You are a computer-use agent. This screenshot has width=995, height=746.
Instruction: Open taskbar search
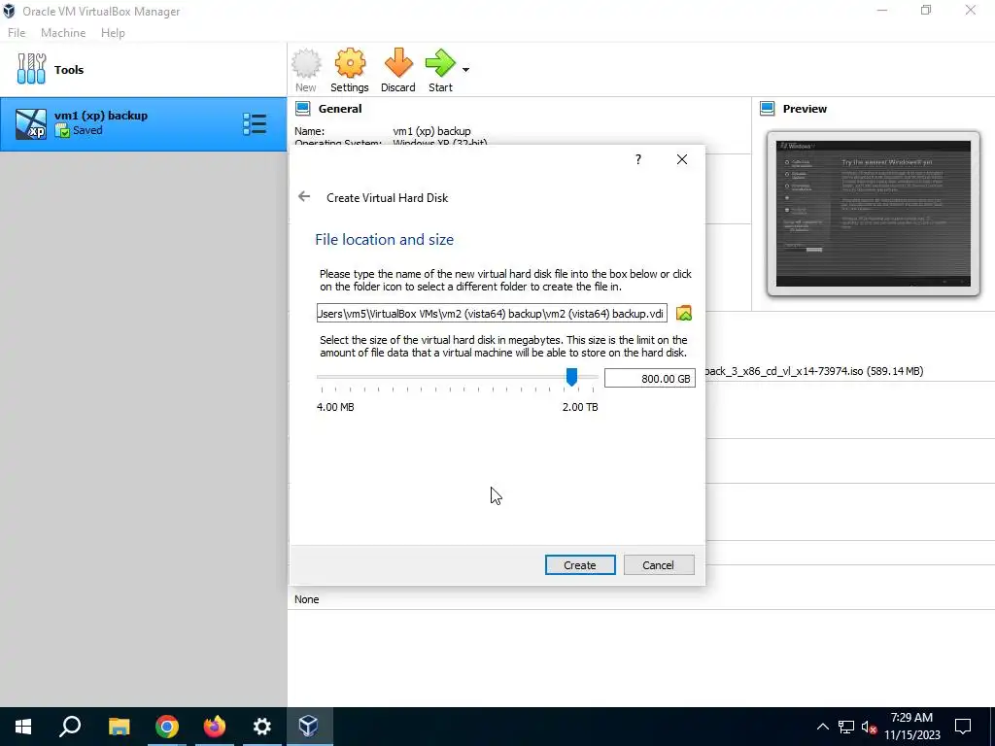coord(70,727)
